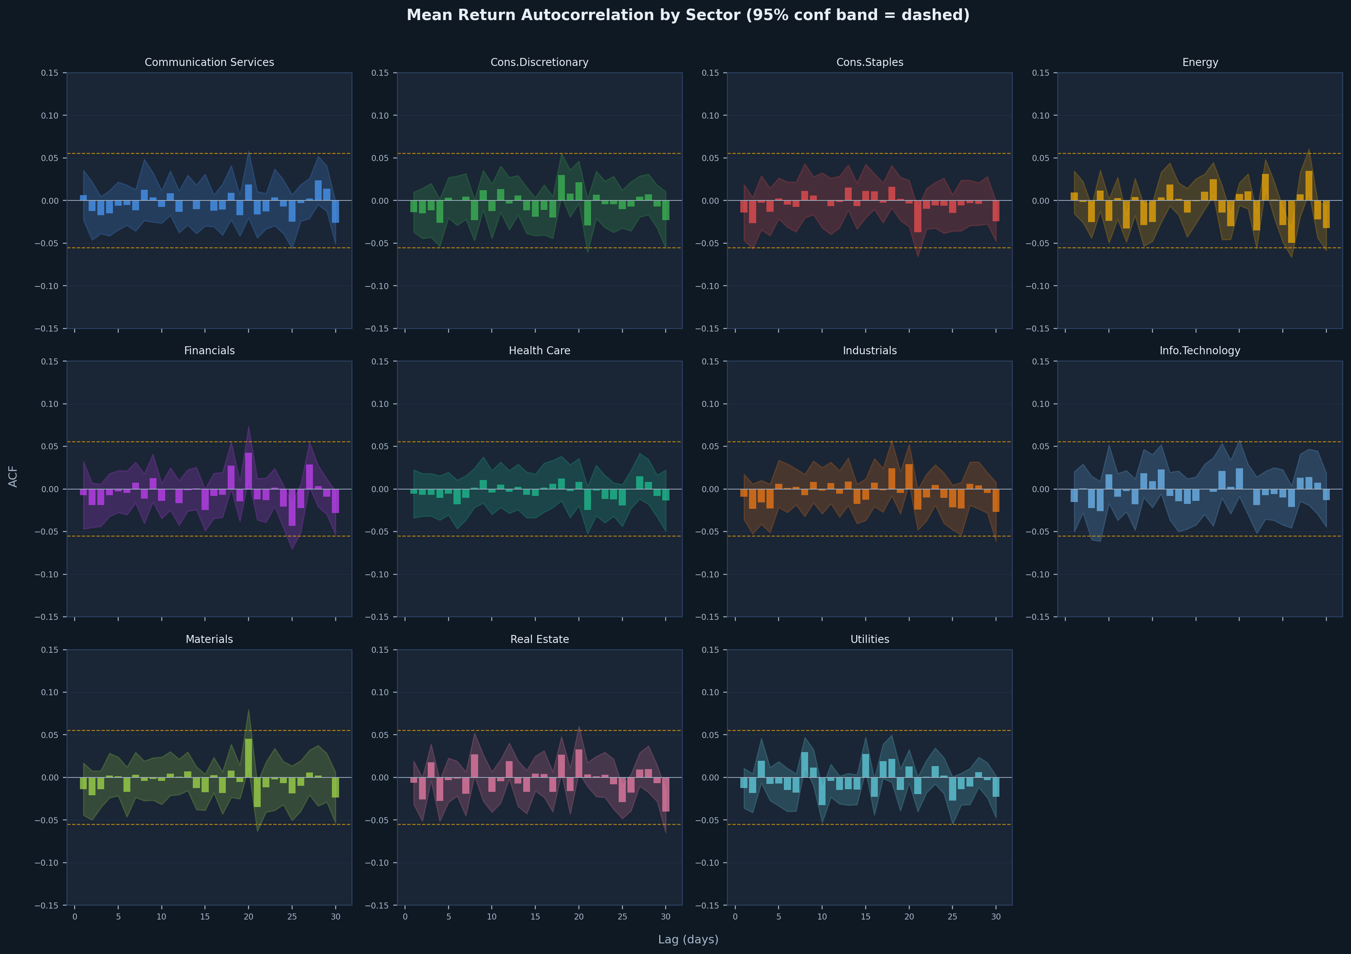Click the '0.00' y-tick of Financials
1351x954 pixels.
pos(49,489)
